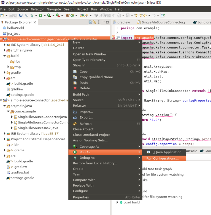The width and height of the screenshot is (211, 215).
Task: Close the Package Explorer tab
Action: 35,22
